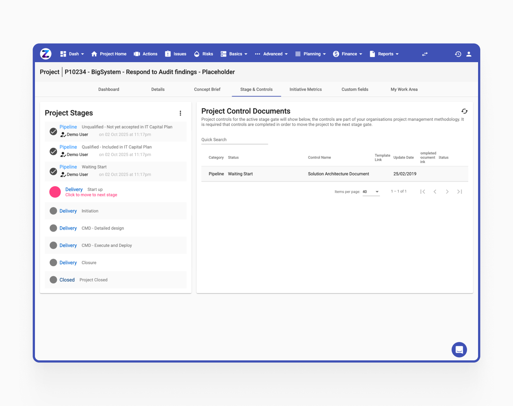513x406 pixels.
Task: Toggle completion of the Unqualified Pipeline stage
Action: (x=53, y=131)
